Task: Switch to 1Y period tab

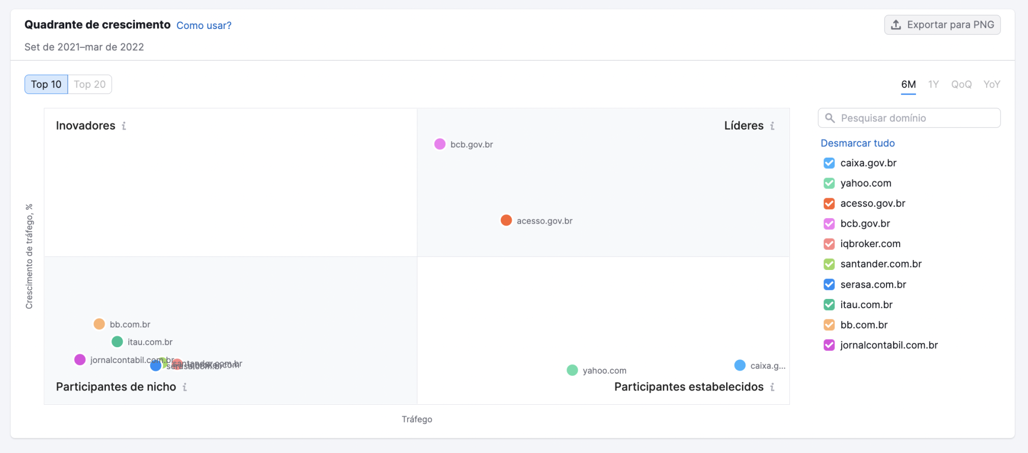Action: (x=933, y=84)
